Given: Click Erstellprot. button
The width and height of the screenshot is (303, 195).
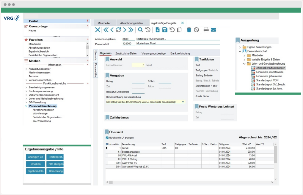Looking at the screenshot, I should (55, 157).
